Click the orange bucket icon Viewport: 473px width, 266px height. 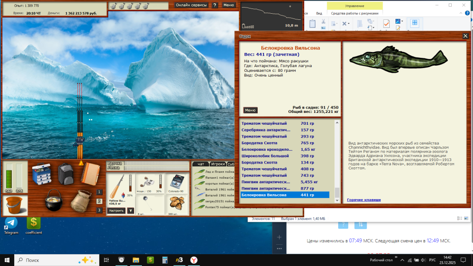(x=14, y=205)
